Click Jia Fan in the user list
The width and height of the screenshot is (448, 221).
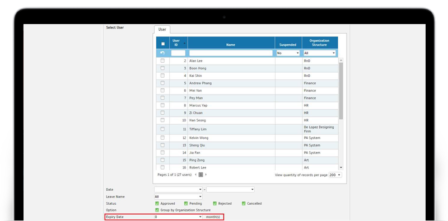195,153
